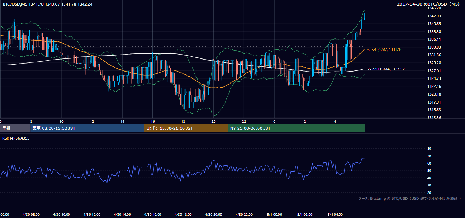Click the 4/30 10:00 bottom time label
The height and width of the screenshot is (218, 465).
point(61,215)
